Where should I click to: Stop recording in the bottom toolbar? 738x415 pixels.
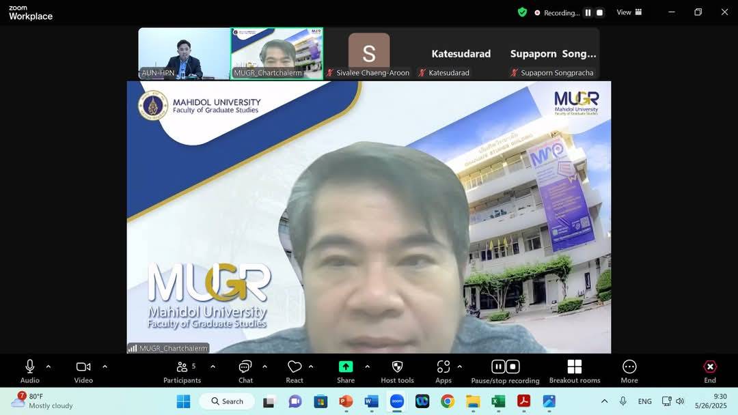click(x=513, y=367)
